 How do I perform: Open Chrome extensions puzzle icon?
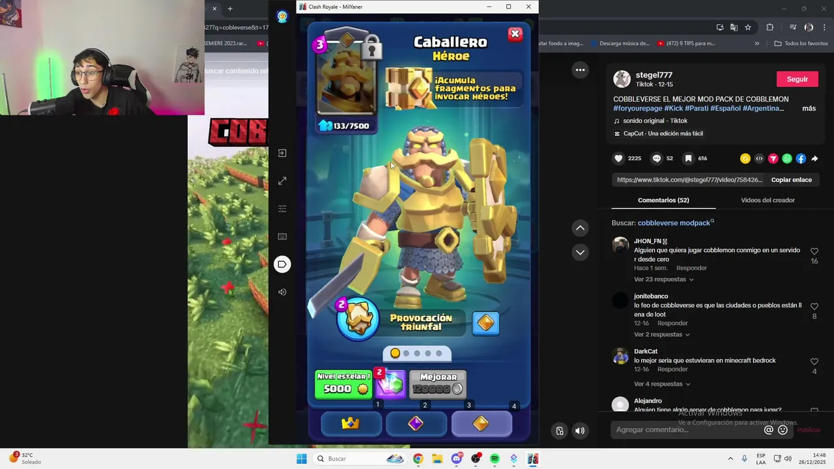tap(769, 27)
